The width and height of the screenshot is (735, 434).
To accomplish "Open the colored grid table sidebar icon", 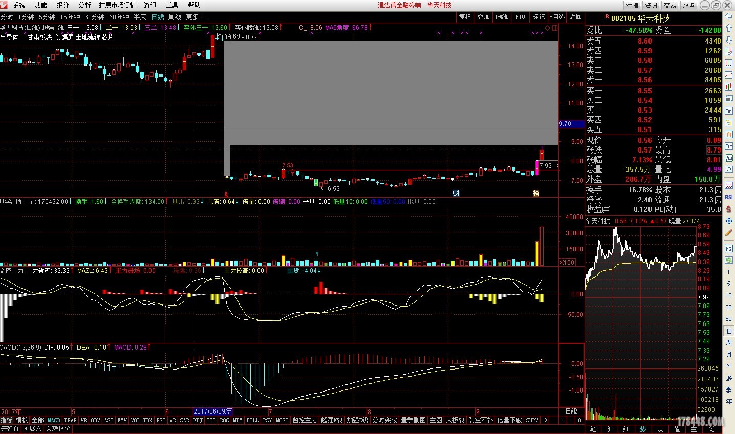I will [x=728, y=63].
